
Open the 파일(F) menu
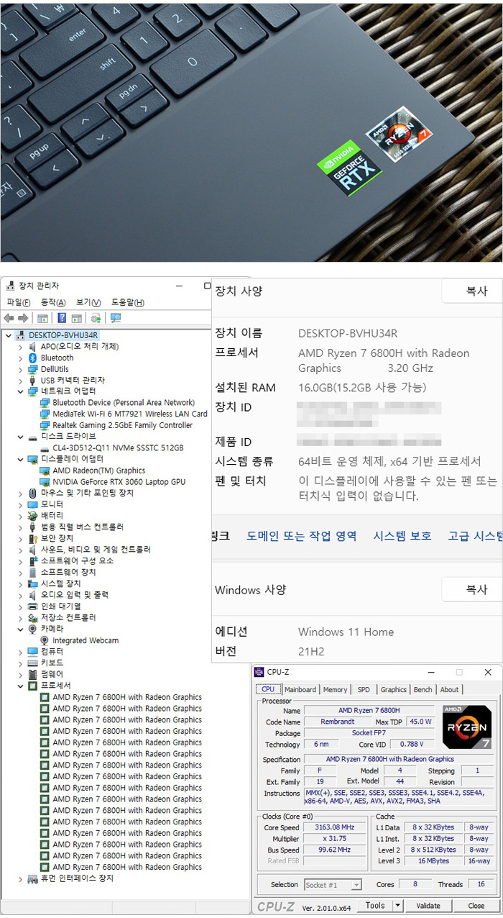coord(19,302)
